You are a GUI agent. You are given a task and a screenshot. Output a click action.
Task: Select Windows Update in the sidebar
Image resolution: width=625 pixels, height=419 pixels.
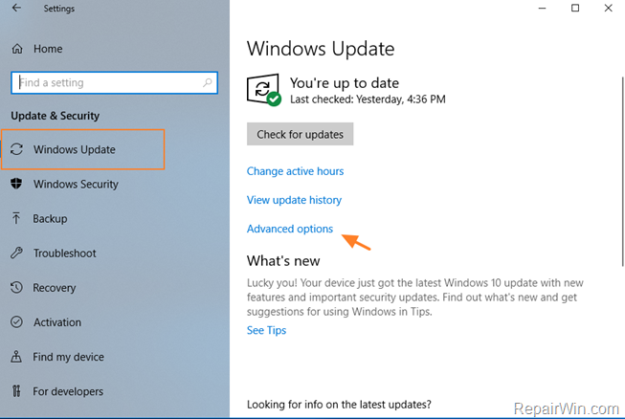(x=74, y=150)
